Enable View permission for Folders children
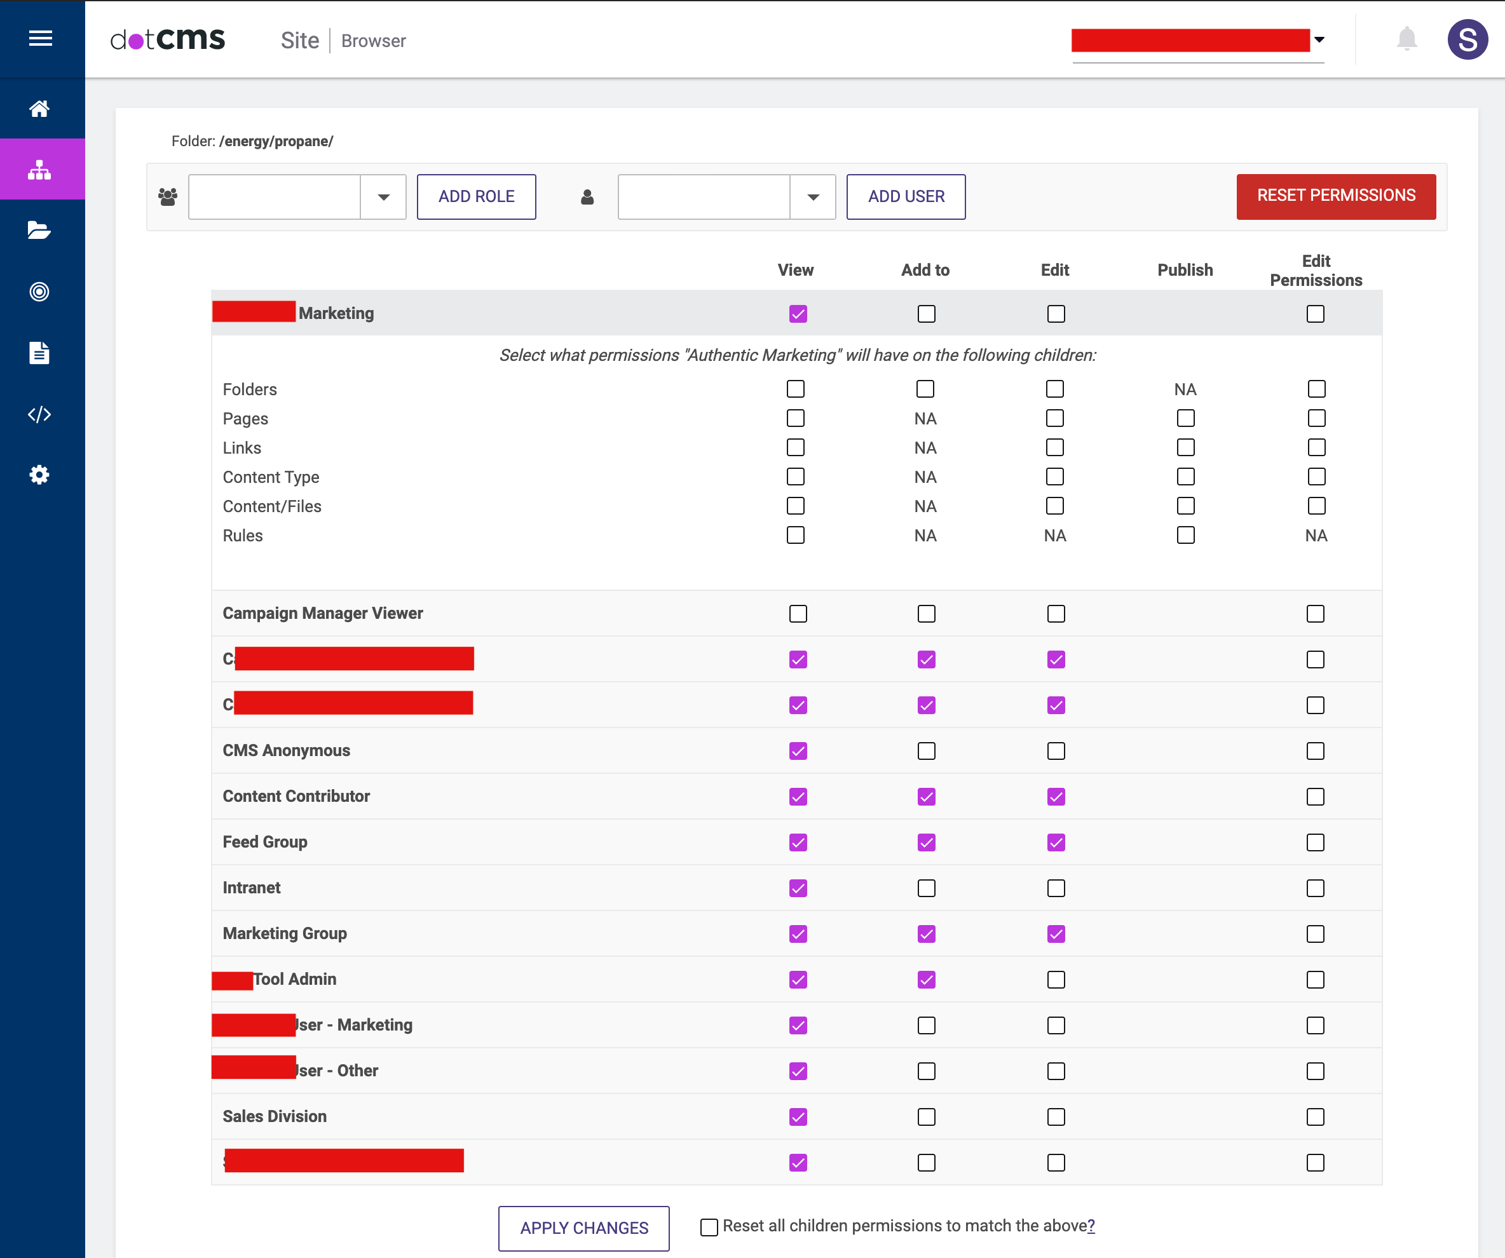1505x1258 pixels. point(796,389)
